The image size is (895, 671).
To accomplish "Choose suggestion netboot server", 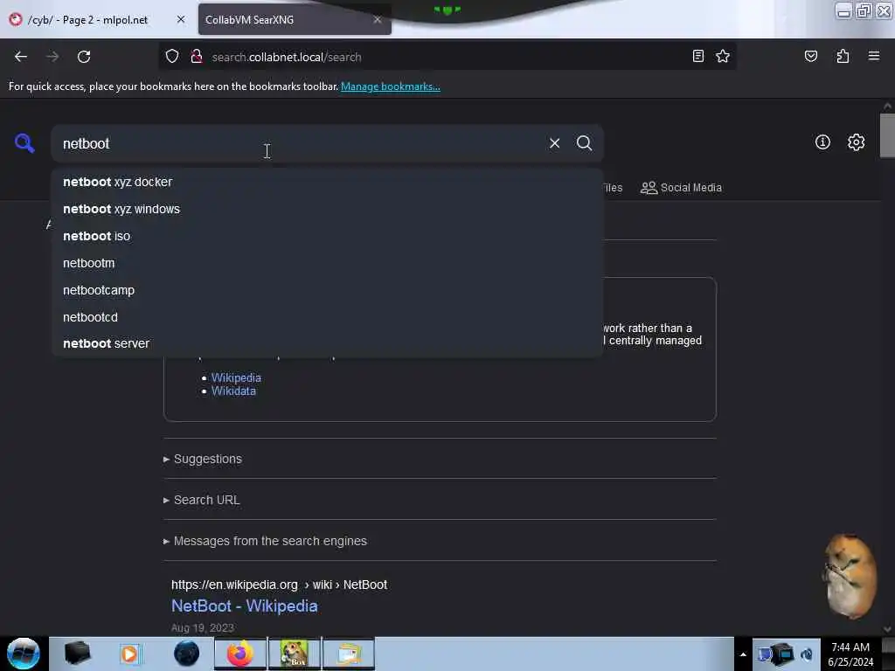I will click(328, 343).
